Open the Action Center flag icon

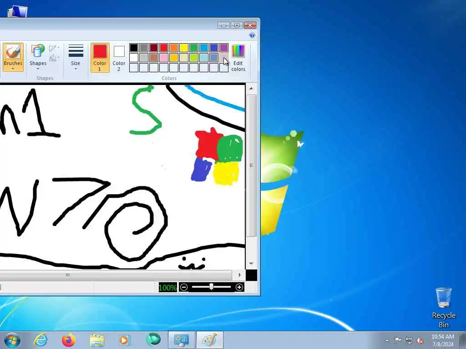coord(398,340)
